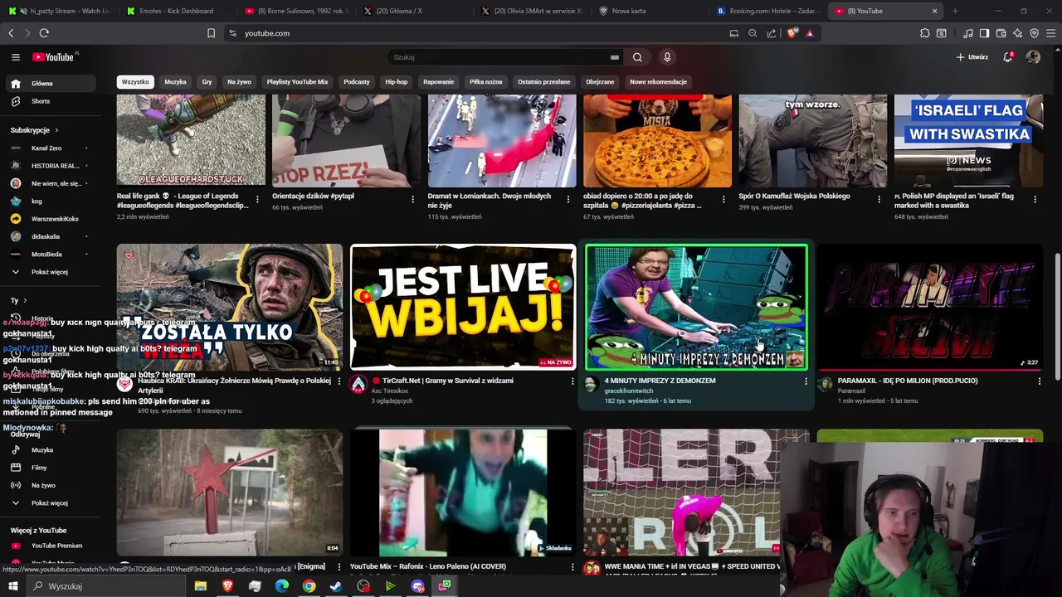Open options for 4 MINUTY IMPREZY Z DEMONZEM

pyautogui.click(x=806, y=381)
